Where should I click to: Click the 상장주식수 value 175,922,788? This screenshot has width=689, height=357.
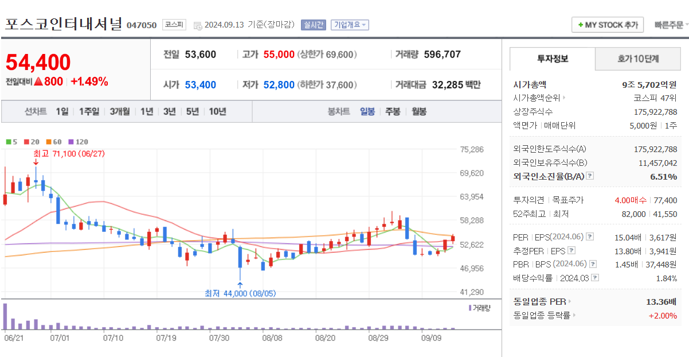(656, 111)
